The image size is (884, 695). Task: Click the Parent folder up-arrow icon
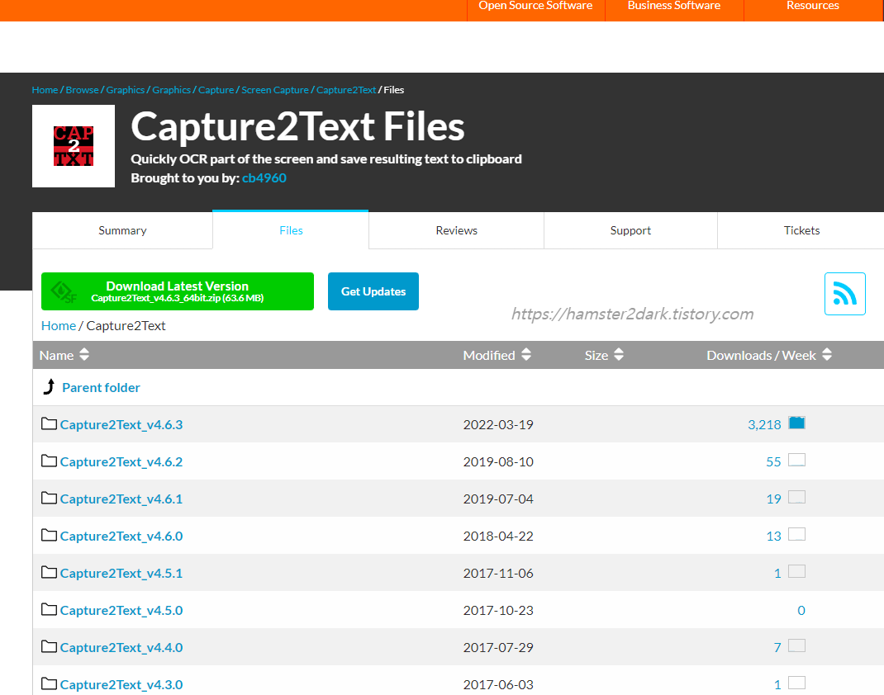(x=49, y=387)
